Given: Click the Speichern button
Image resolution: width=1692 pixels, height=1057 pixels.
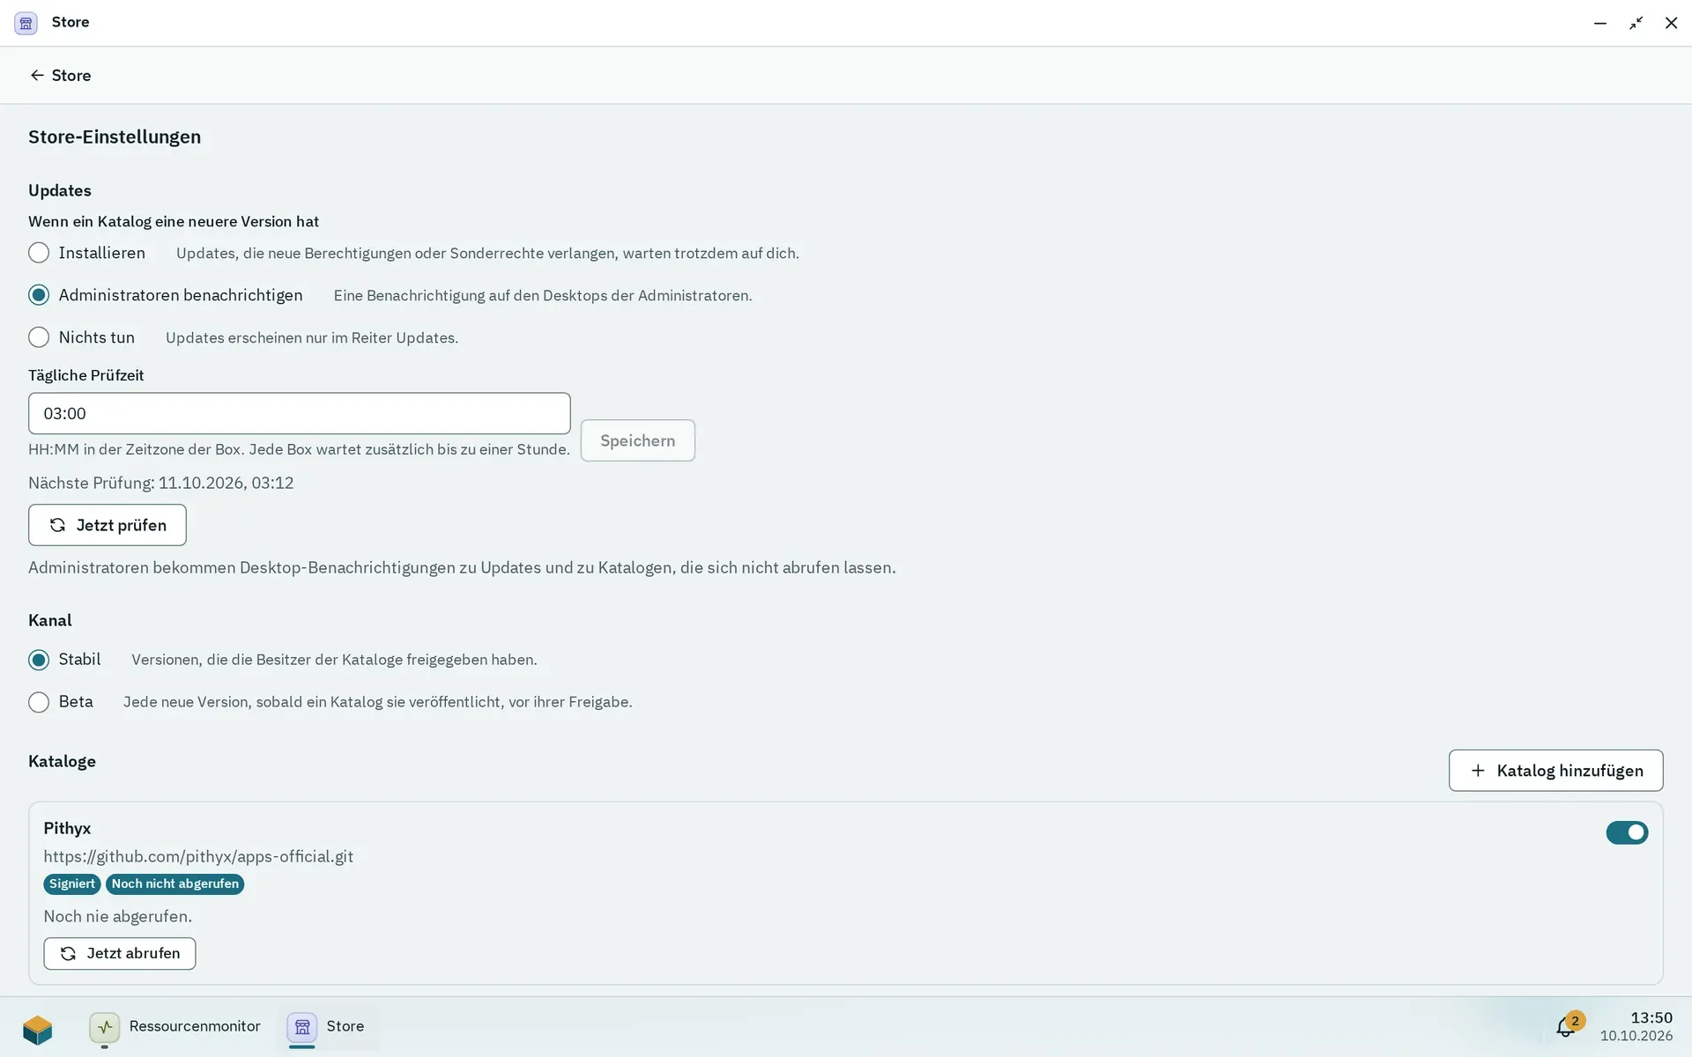Looking at the screenshot, I should [x=638, y=441].
